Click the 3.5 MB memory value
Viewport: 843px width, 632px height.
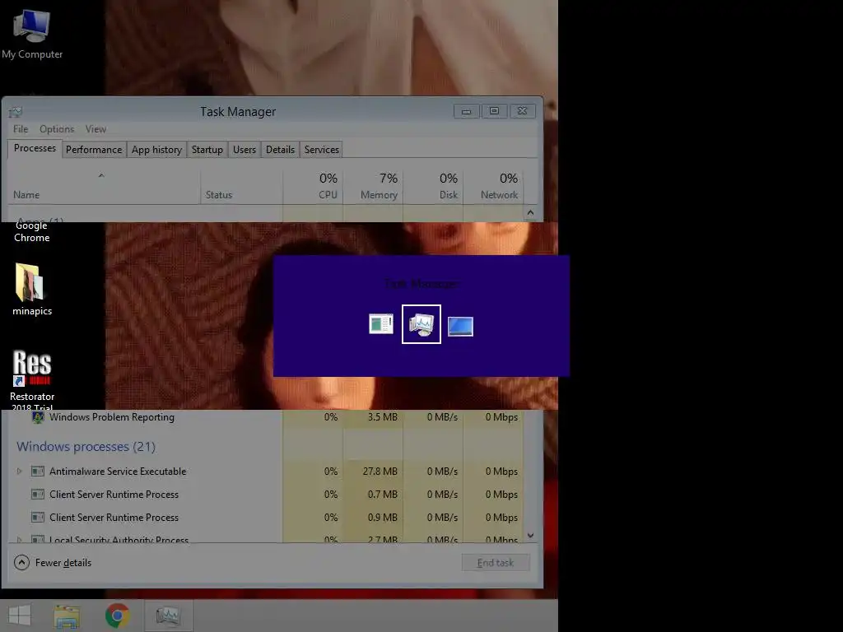tap(382, 417)
